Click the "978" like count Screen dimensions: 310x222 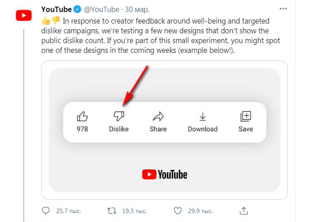pyautogui.click(x=82, y=129)
